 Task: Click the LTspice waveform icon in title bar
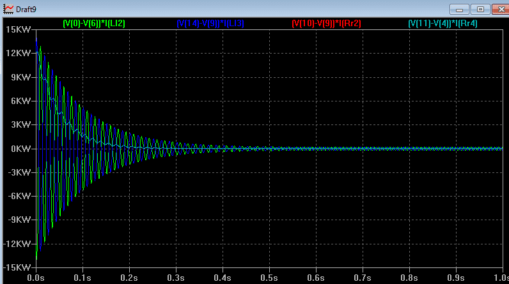point(8,9)
